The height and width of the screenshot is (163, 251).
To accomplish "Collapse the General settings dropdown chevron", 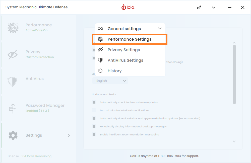I will click(160, 29).
